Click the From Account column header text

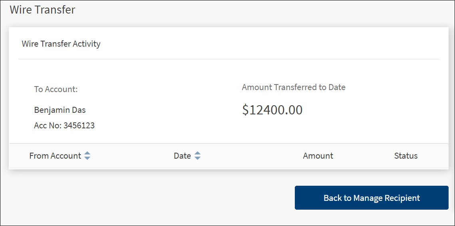55,156
